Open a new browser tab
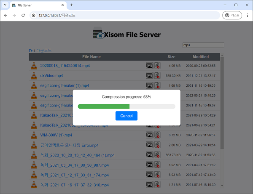 point(72,5)
